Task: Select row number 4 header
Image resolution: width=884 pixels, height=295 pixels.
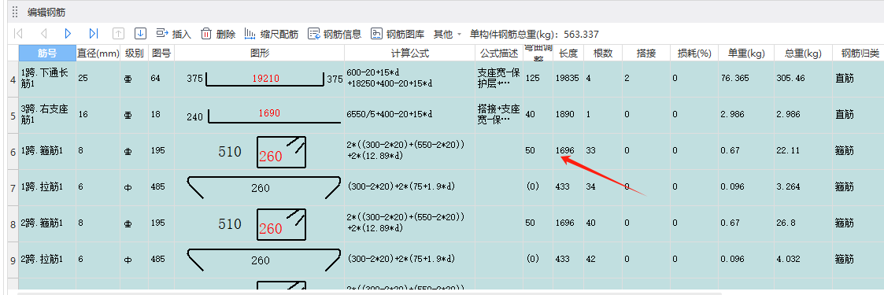Action: [13, 79]
